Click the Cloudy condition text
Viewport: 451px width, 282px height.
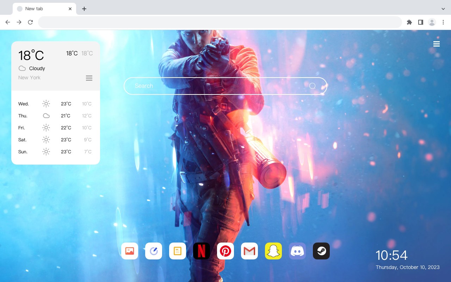coord(37,68)
